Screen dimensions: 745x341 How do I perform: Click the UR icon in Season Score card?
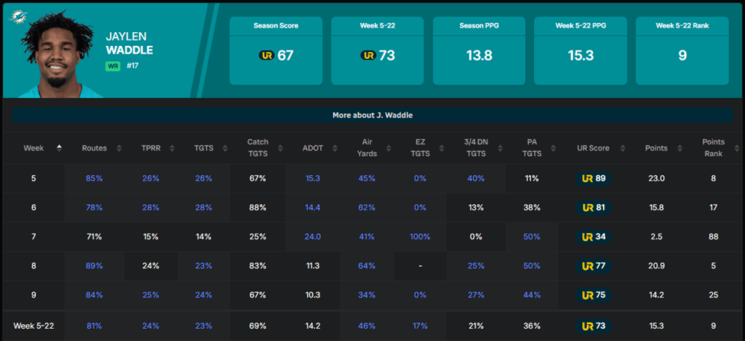coord(266,56)
